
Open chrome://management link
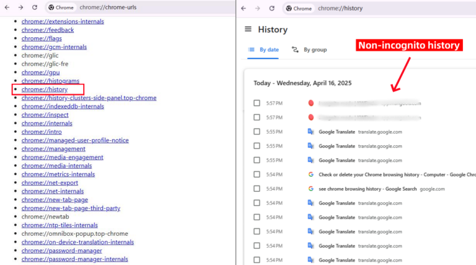[x=53, y=149]
